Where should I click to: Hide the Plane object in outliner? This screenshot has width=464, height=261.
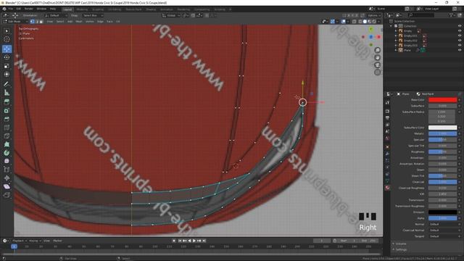pyautogui.click(x=460, y=50)
